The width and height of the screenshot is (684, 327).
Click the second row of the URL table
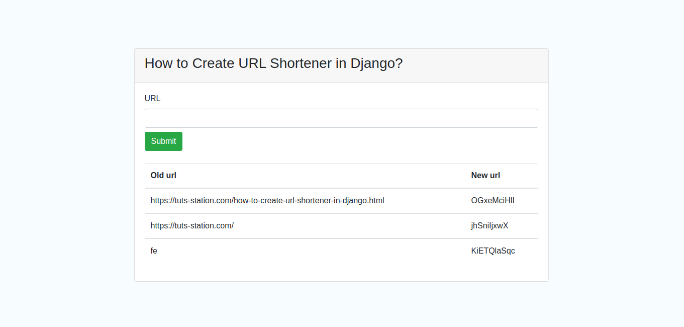coord(341,225)
